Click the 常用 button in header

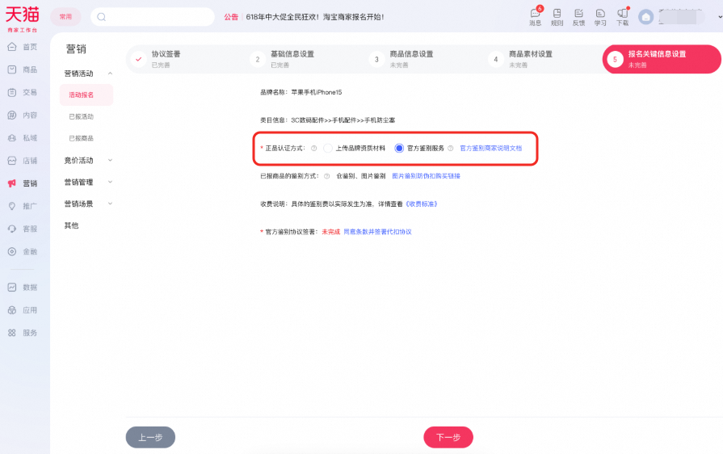65,17
